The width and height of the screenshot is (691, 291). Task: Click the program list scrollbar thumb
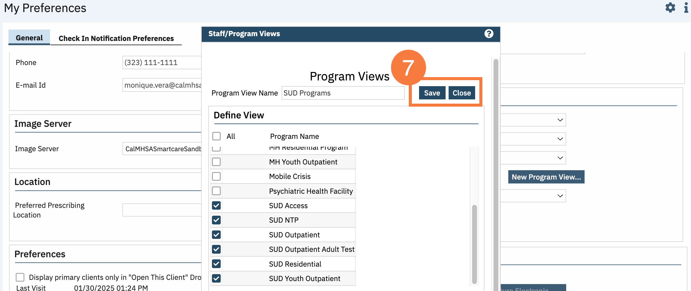[474, 244]
